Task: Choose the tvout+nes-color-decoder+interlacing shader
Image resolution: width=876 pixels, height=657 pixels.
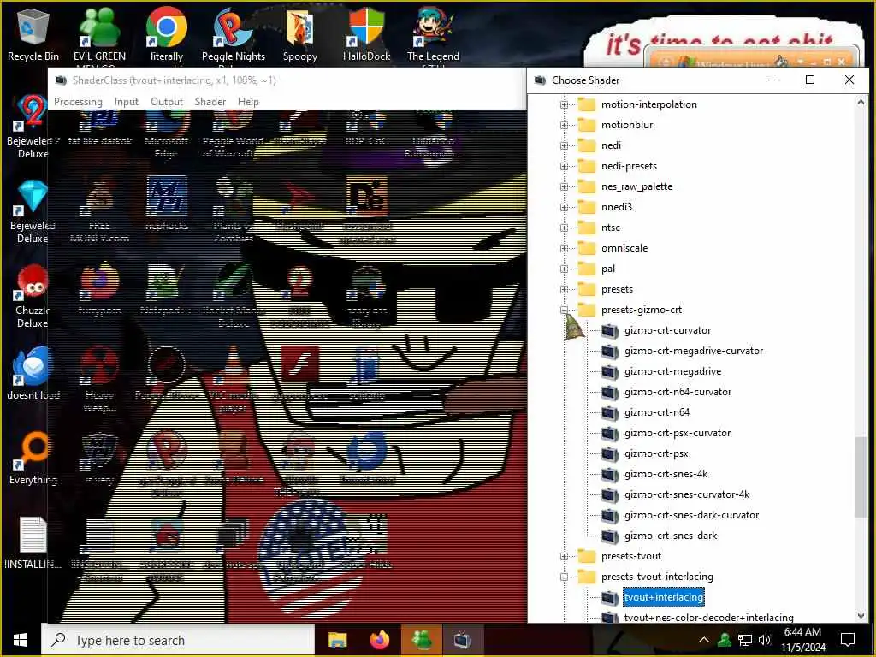Action: click(x=708, y=618)
